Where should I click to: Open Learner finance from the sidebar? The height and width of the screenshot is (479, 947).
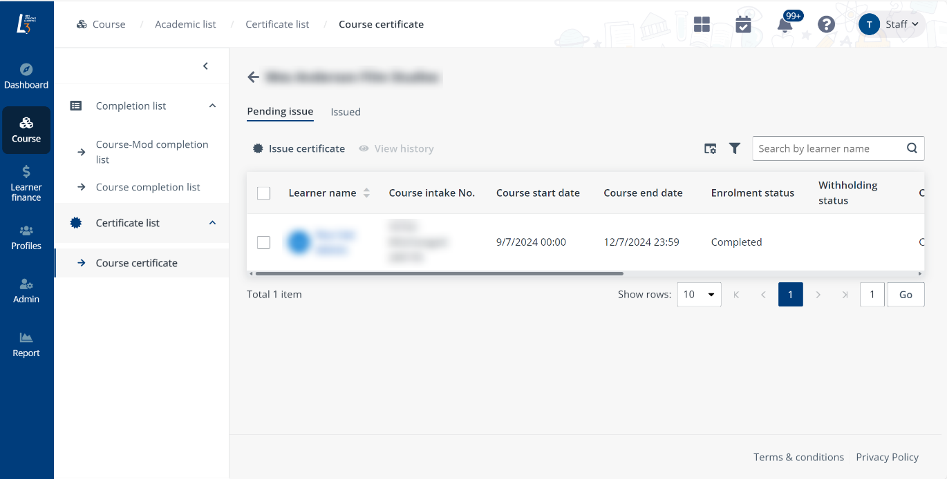coord(26,182)
